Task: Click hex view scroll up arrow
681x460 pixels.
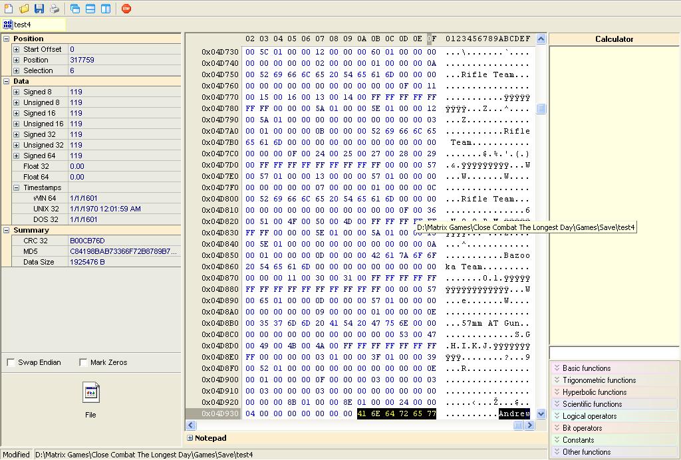Action: (x=541, y=39)
